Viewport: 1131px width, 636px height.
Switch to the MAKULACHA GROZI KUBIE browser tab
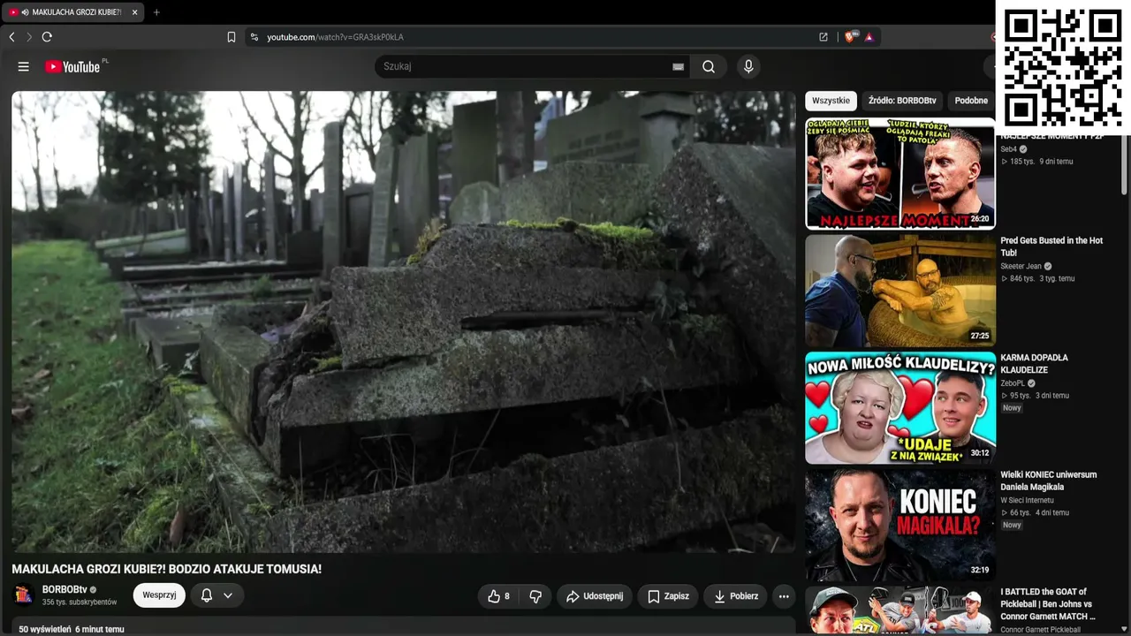(x=73, y=12)
